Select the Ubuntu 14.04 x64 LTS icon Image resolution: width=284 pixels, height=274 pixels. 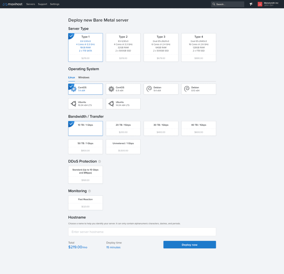[112, 104]
